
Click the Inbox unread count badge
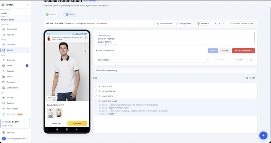click(27, 66)
